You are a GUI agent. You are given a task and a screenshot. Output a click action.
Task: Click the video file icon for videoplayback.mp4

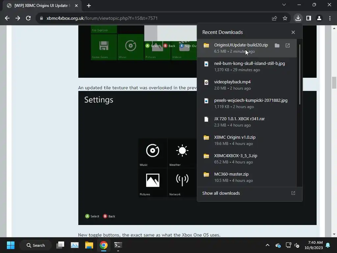pos(206,82)
